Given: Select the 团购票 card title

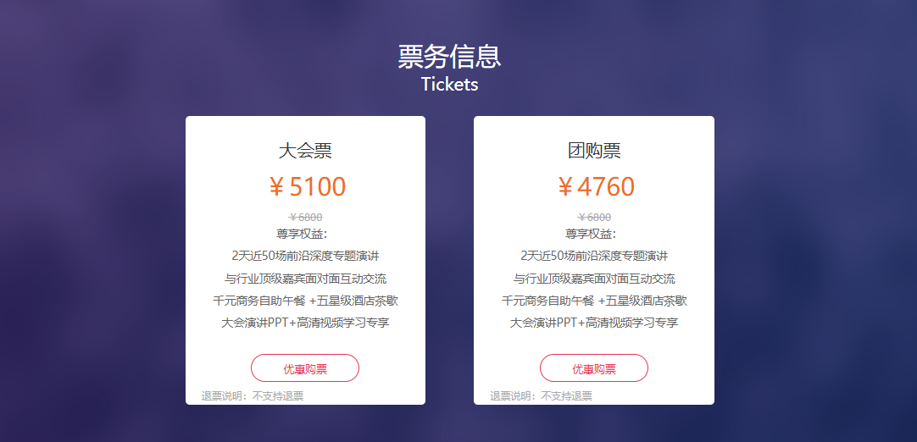Looking at the screenshot, I should [594, 151].
